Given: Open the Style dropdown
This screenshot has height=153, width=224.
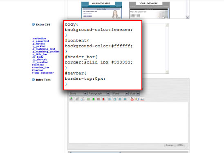Looking at the screenshot, I should tap(78, 94).
